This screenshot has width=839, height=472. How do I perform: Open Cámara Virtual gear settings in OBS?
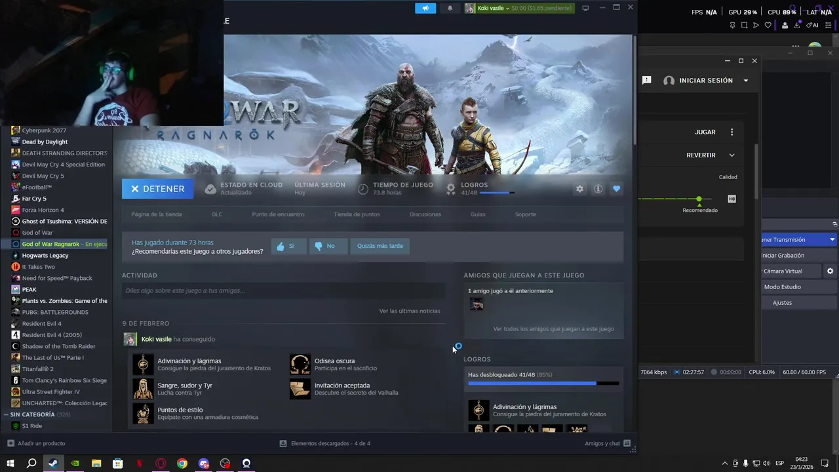pyautogui.click(x=830, y=271)
